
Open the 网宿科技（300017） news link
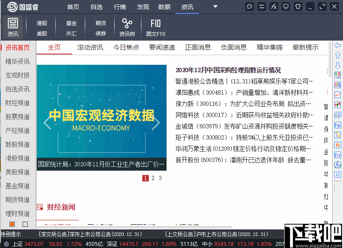(x=244, y=115)
